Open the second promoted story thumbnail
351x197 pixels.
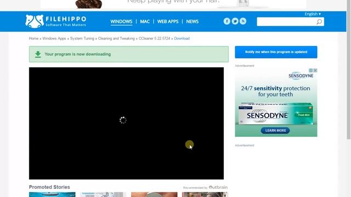pos(103,195)
